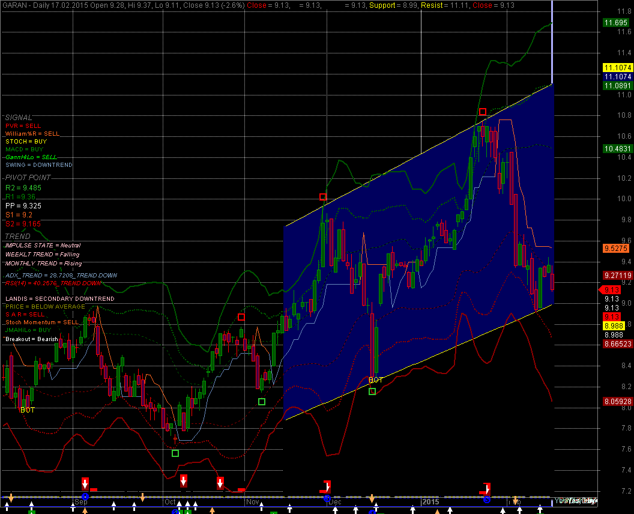
Task: Select the PP = 9.325 pivot text
Action: point(23,205)
